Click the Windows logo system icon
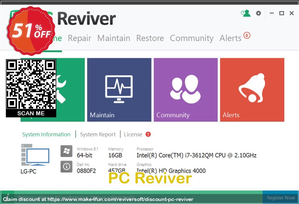The width and height of the screenshot is (299, 204). 66,151
